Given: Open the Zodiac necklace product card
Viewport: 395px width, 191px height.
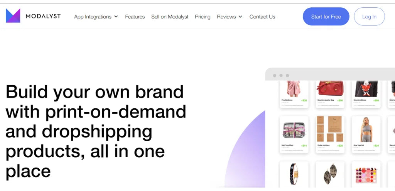Looking at the screenshot, I should pos(330,135).
